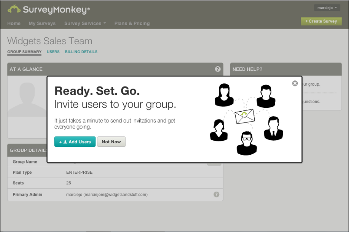
Task: Click the Widgets Sales Team heading
Action: click(x=49, y=41)
